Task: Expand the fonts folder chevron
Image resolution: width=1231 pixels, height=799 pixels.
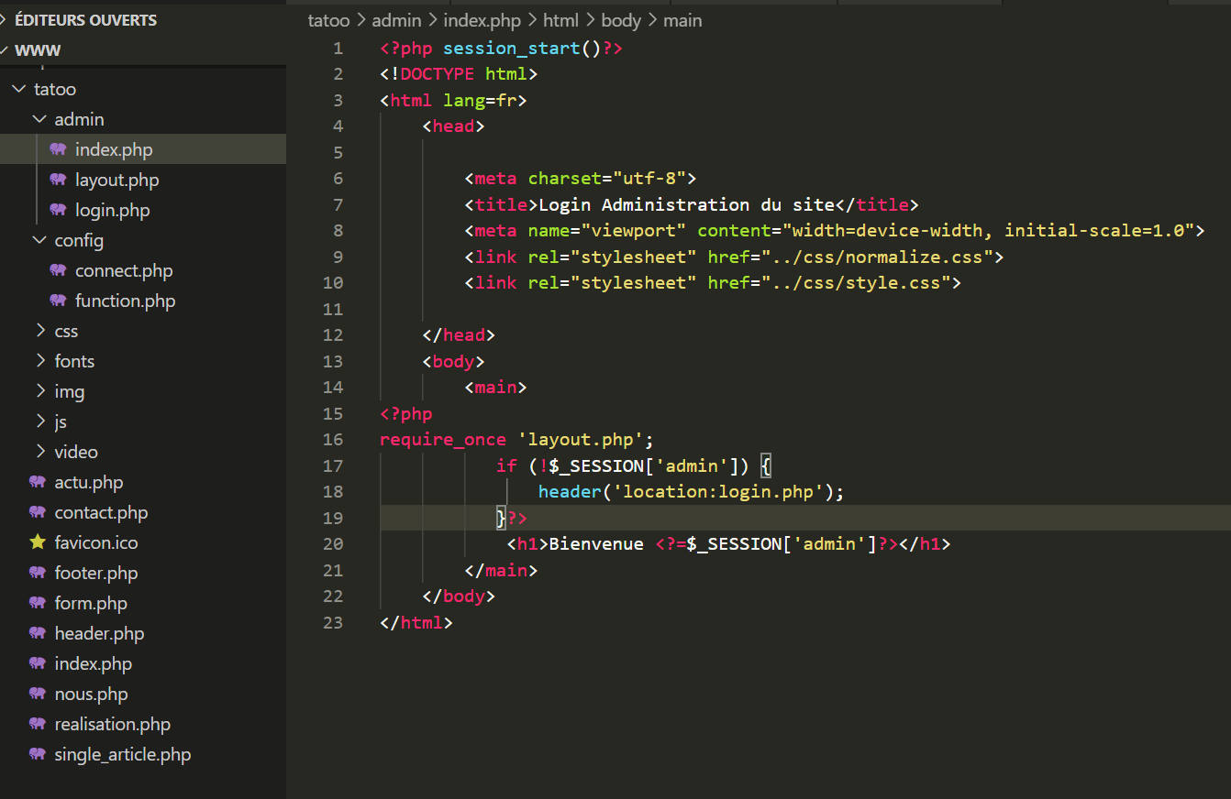Action: tap(39, 361)
